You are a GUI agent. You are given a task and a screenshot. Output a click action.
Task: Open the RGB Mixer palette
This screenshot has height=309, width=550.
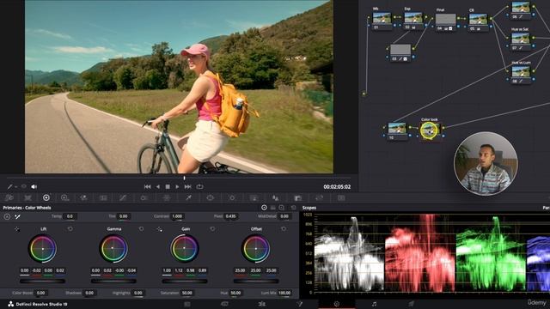coord(83,198)
